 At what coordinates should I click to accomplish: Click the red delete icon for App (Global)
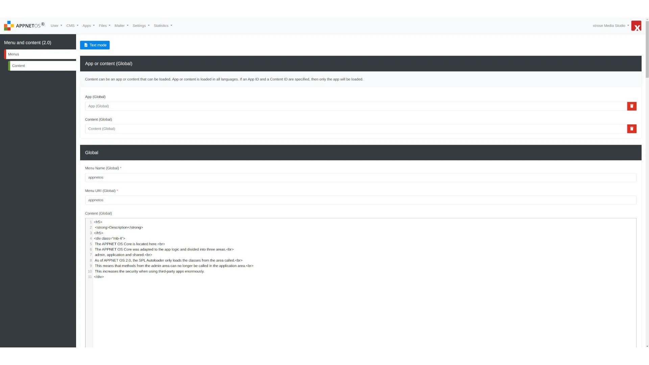pyautogui.click(x=632, y=106)
